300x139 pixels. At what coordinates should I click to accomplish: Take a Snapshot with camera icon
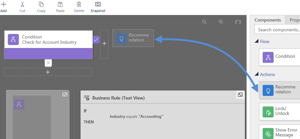click(x=98, y=5)
